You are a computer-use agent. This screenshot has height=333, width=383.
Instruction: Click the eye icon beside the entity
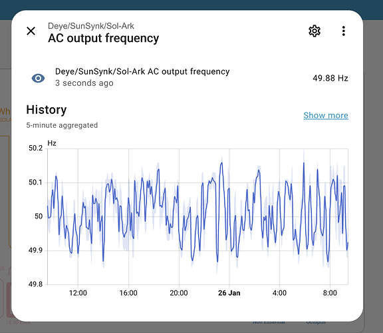(x=38, y=79)
